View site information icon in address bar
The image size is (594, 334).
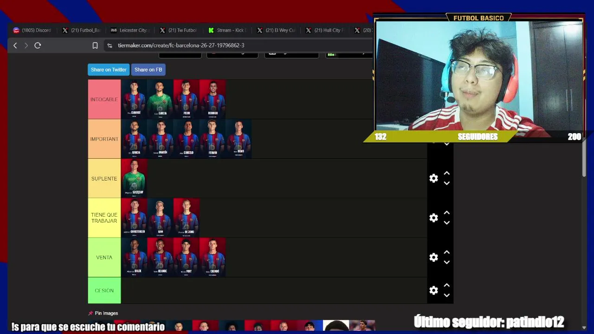point(110,45)
